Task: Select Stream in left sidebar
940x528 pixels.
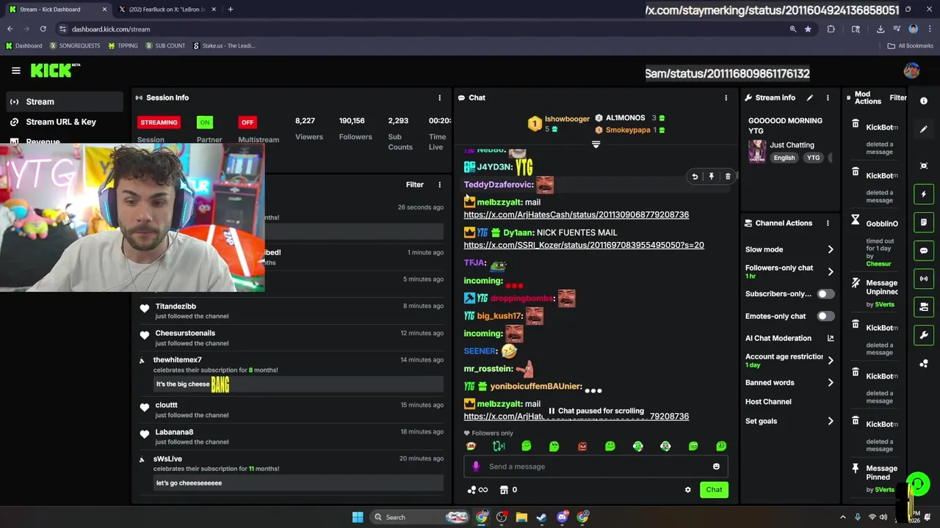Action: 65,102
